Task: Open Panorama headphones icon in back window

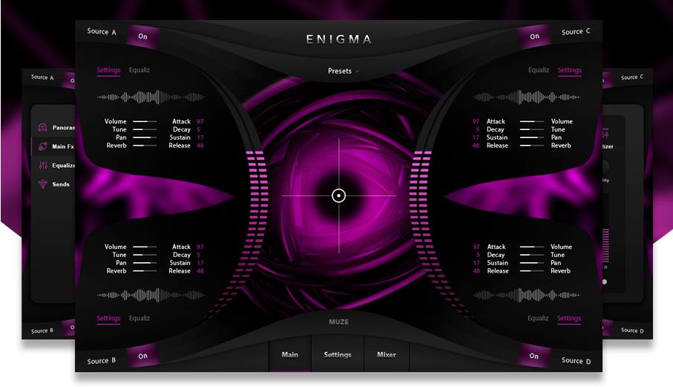Action: [42, 127]
